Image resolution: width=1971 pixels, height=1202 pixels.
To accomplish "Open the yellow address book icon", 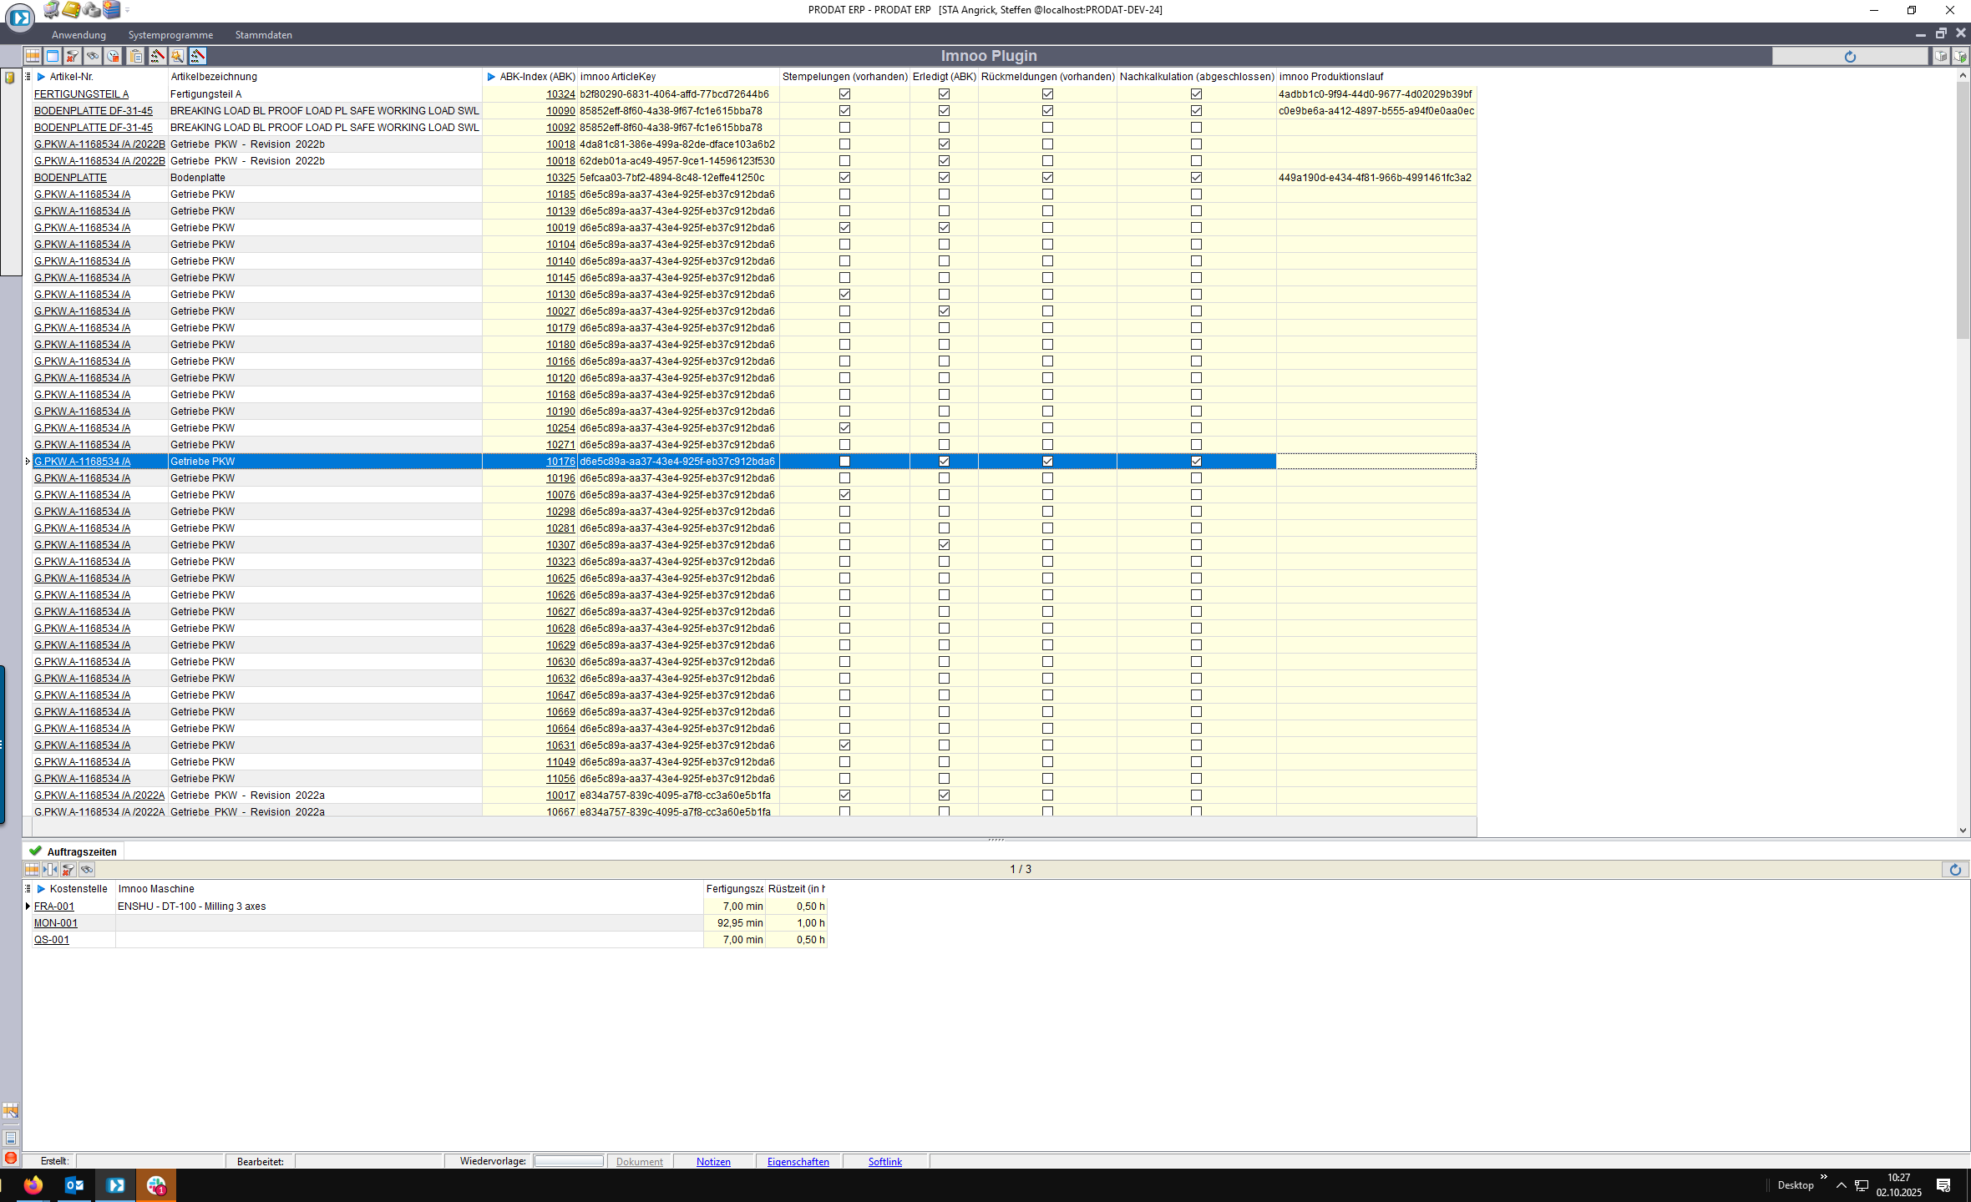I will (71, 9).
